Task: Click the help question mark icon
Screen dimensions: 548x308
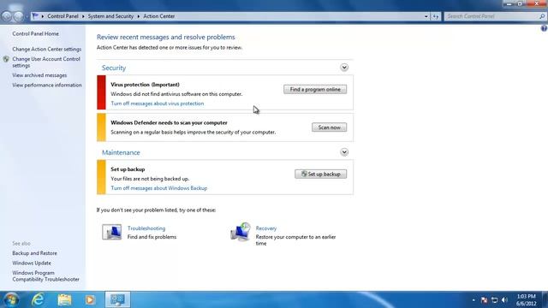Action: 545,28
